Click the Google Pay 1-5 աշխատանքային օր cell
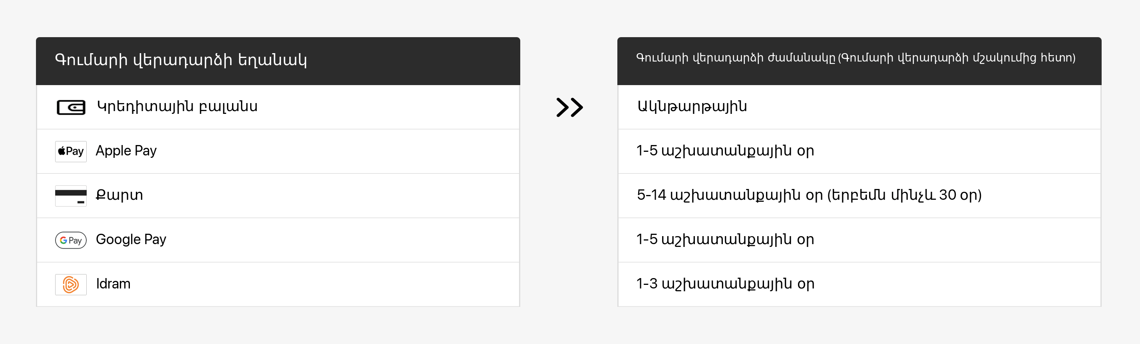1140x344 pixels. pyautogui.click(x=725, y=239)
